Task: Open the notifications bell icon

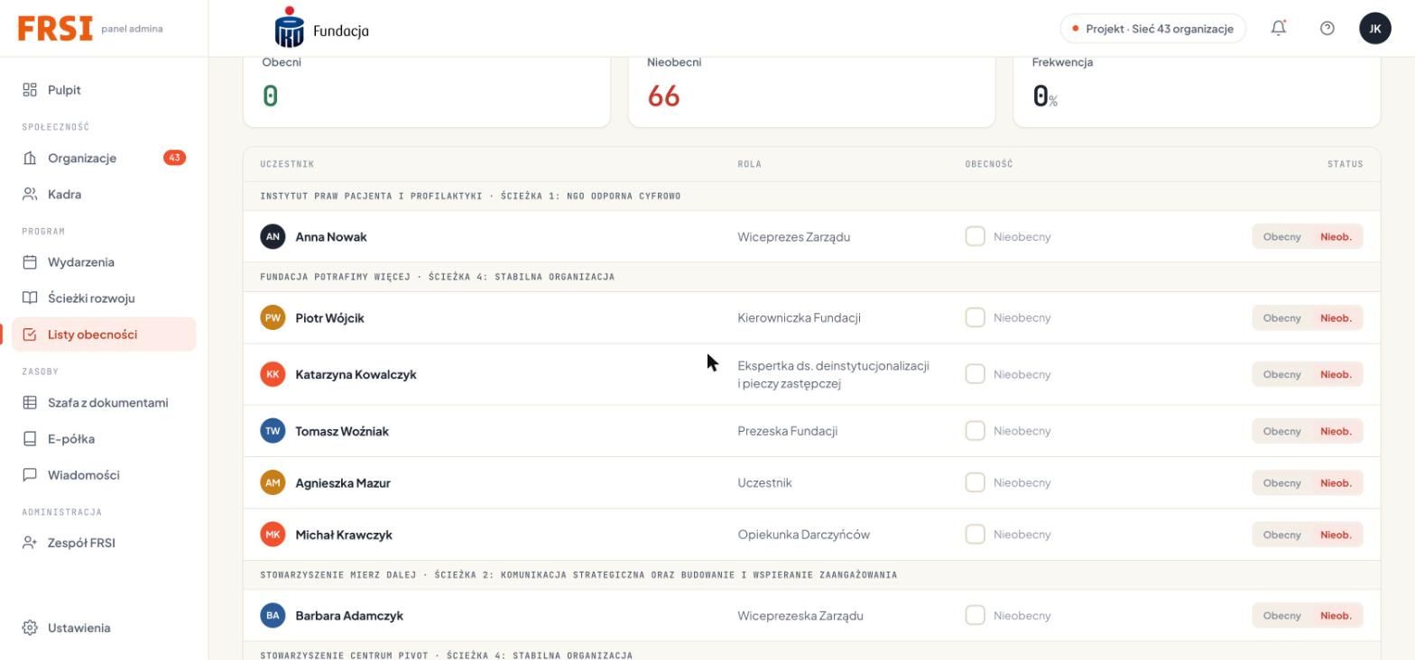Action: pos(1279,28)
